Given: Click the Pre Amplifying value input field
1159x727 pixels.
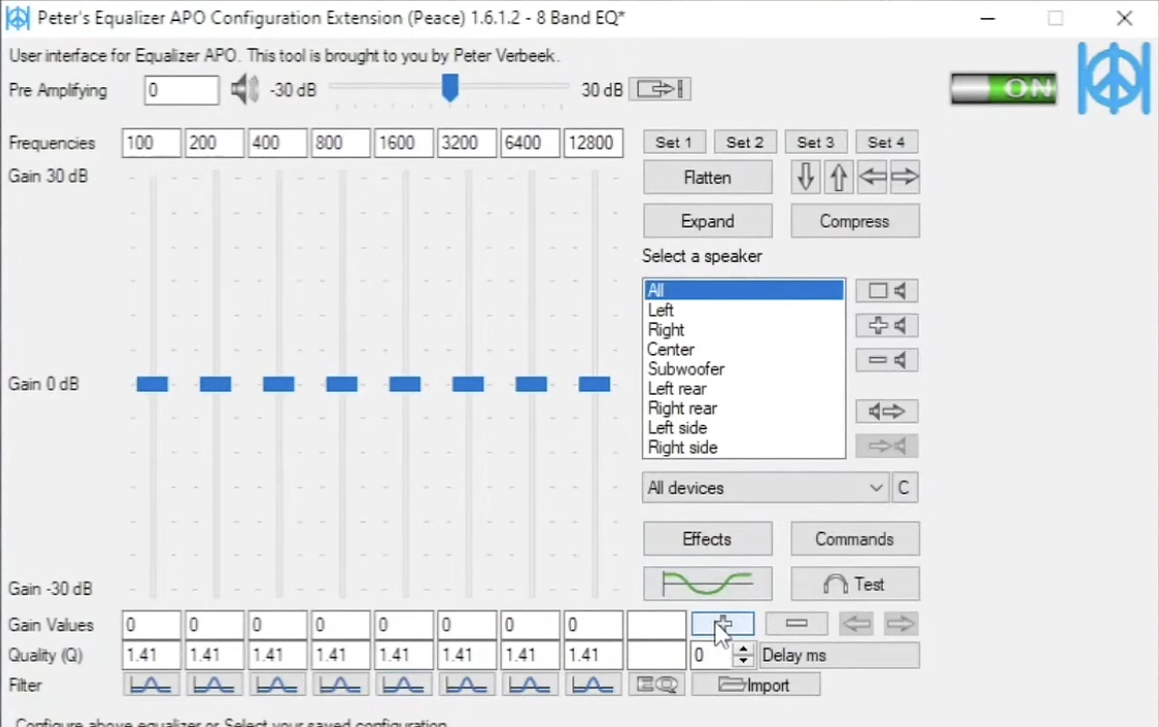Looking at the screenshot, I should point(181,90).
